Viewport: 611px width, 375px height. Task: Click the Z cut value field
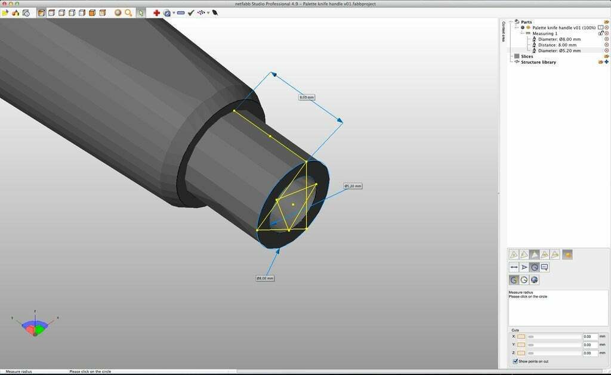tap(590, 353)
